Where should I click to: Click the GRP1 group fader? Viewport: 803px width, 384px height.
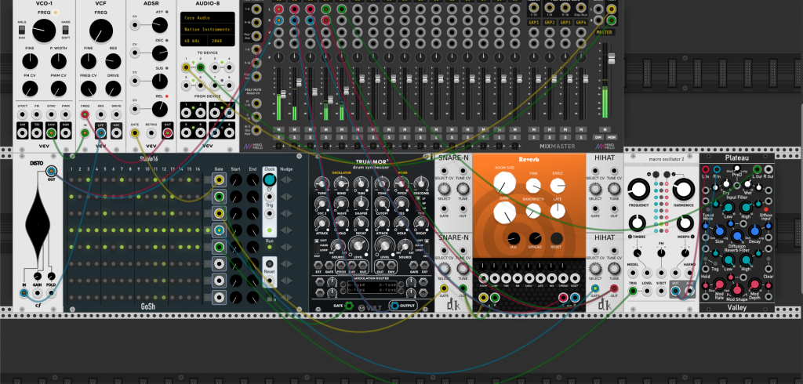pyautogui.click(x=538, y=79)
